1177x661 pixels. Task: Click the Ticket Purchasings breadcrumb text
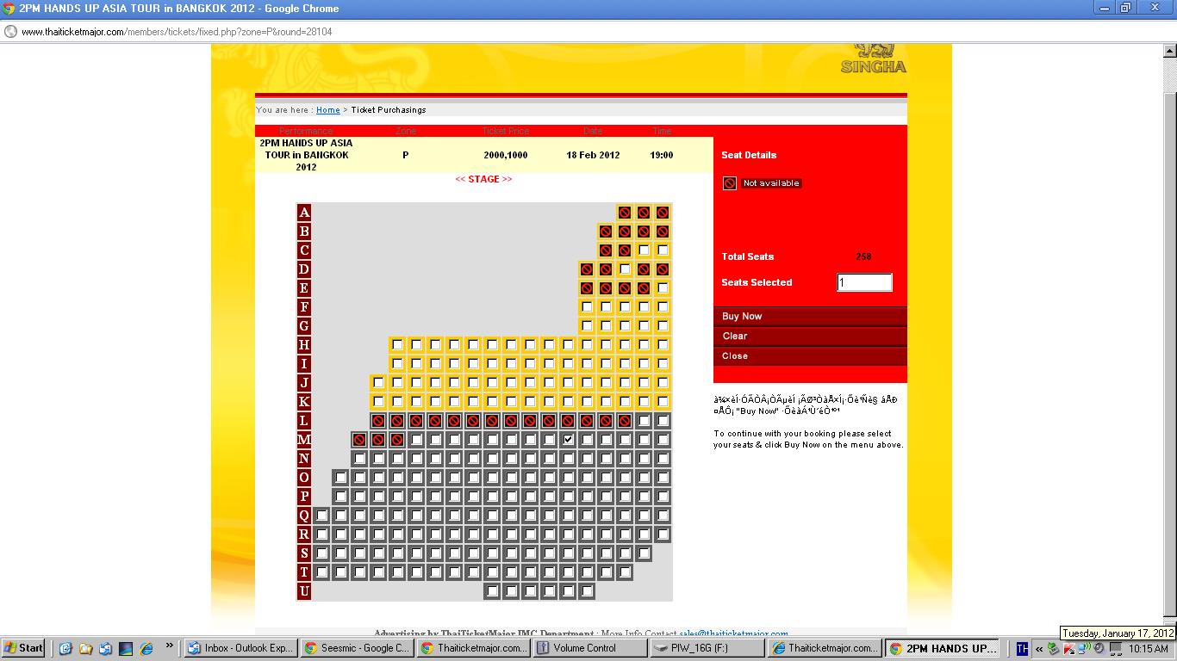[x=389, y=110]
